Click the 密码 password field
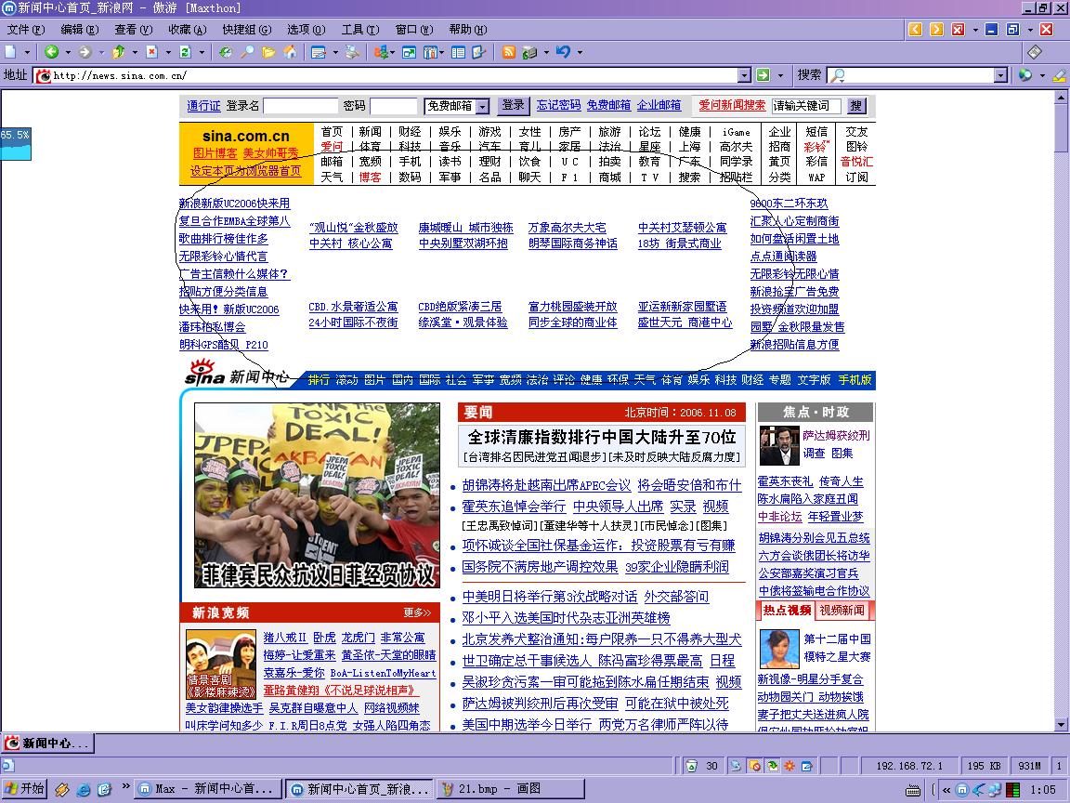Viewport: 1070px width, 803px height. click(x=394, y=106)
